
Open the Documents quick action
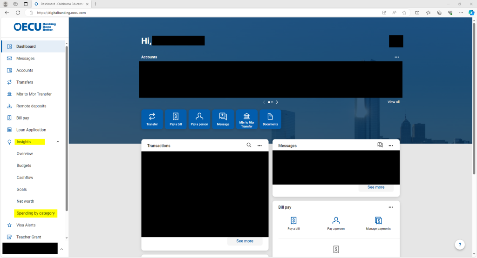tap(270, 119)
